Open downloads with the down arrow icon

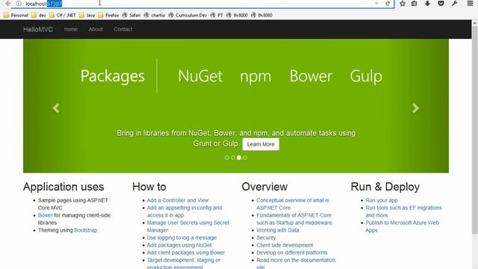427,4
